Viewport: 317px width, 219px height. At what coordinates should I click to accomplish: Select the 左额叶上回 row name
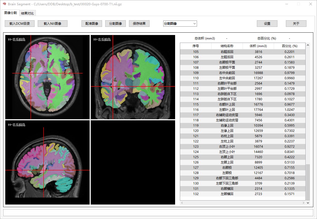click(x=227, y=110)
